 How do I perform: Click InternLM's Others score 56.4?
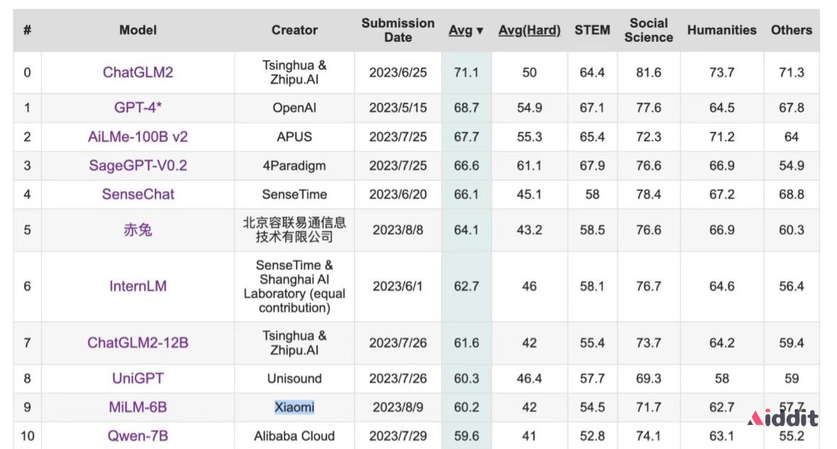tap(791, 287)
